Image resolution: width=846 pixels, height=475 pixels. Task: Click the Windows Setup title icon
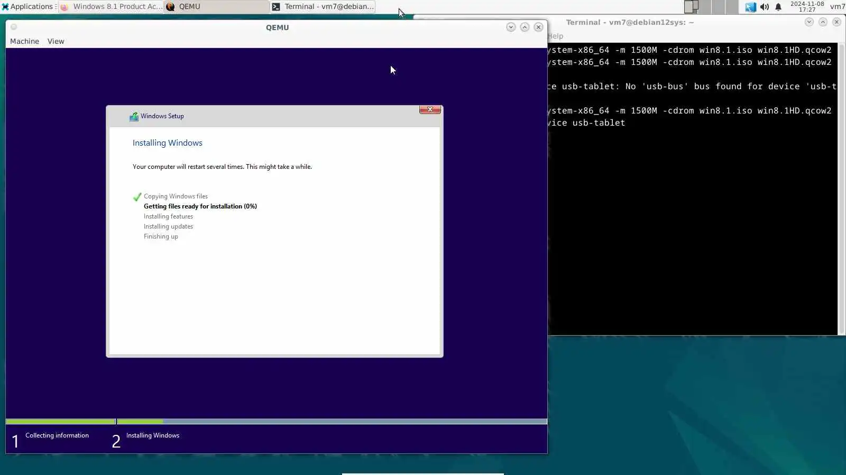tap(134, 116)
